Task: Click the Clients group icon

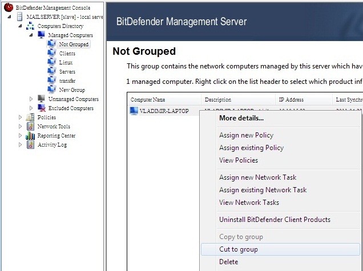Action: point(51,53)
